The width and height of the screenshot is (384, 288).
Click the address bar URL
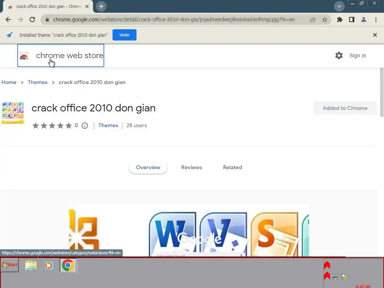[x=174, y=19]
